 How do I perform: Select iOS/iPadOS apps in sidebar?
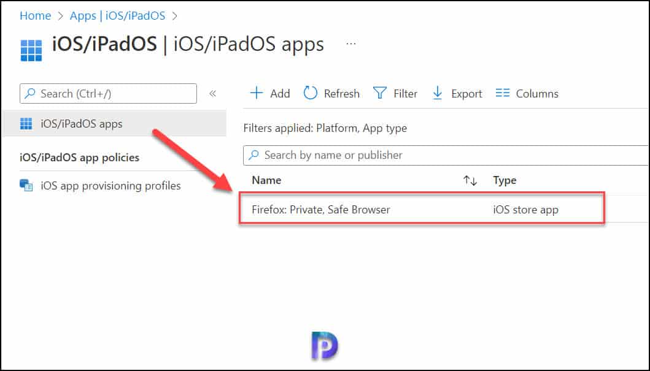pyautogui.click(x=114, y=123)
